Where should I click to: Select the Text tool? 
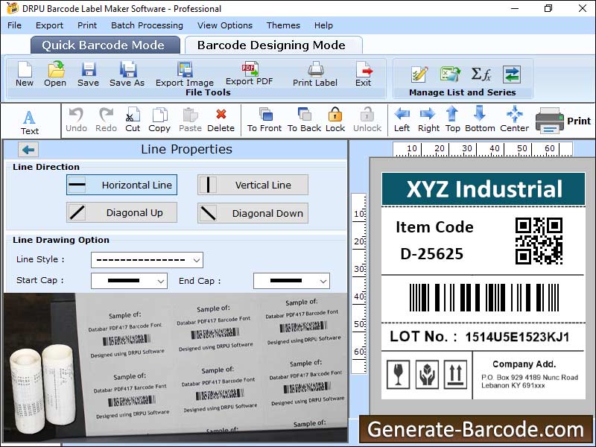29,119
